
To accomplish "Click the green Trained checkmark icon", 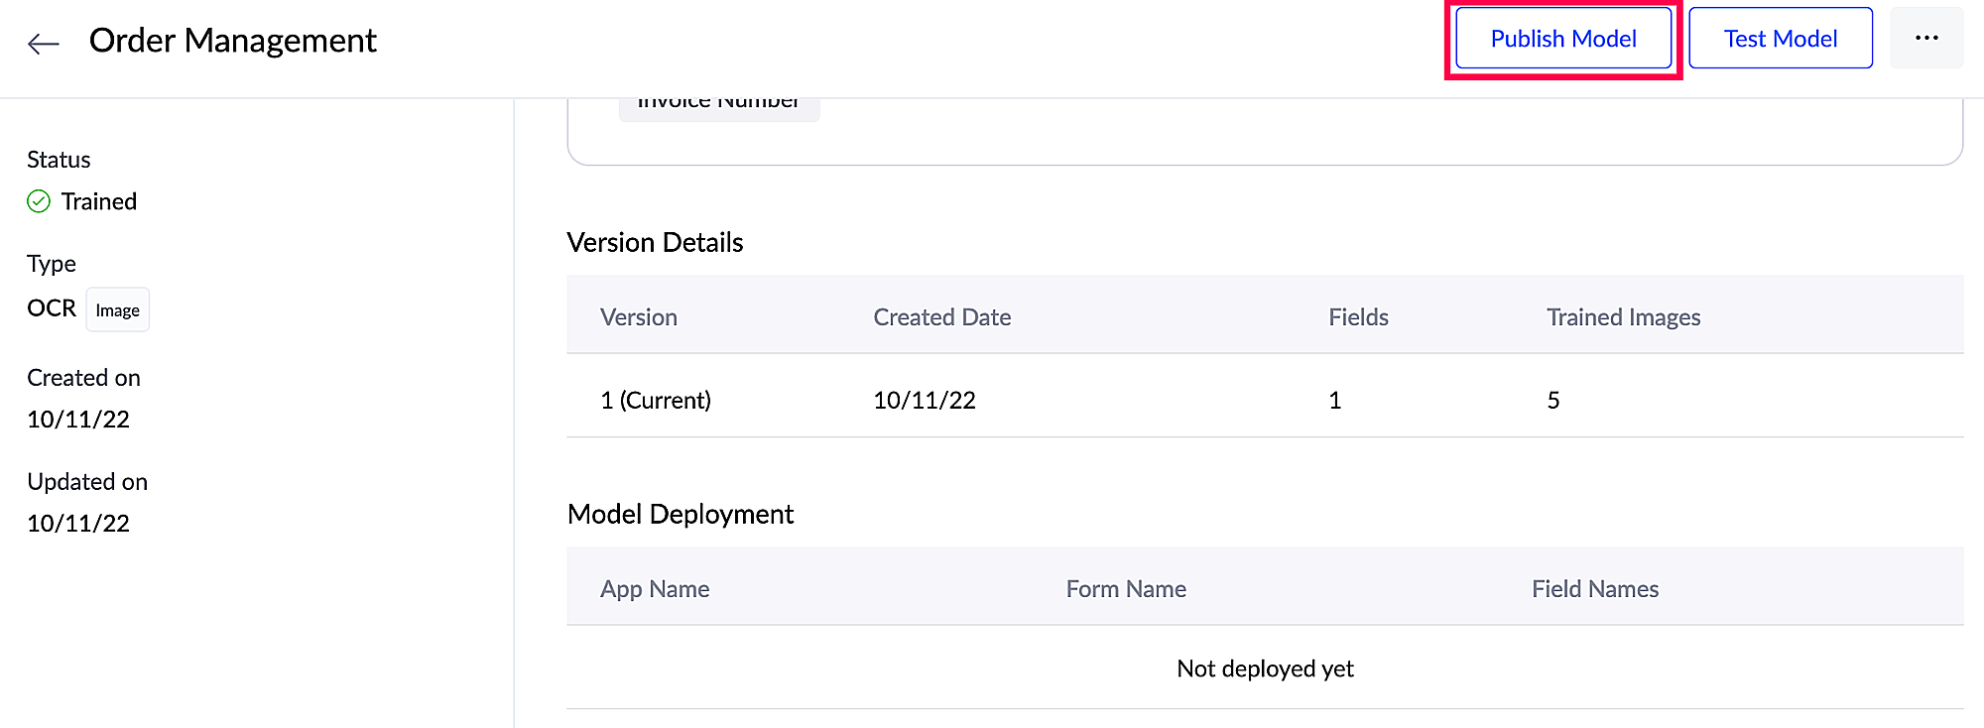I will pyautogui.click(x=39, y=201).
